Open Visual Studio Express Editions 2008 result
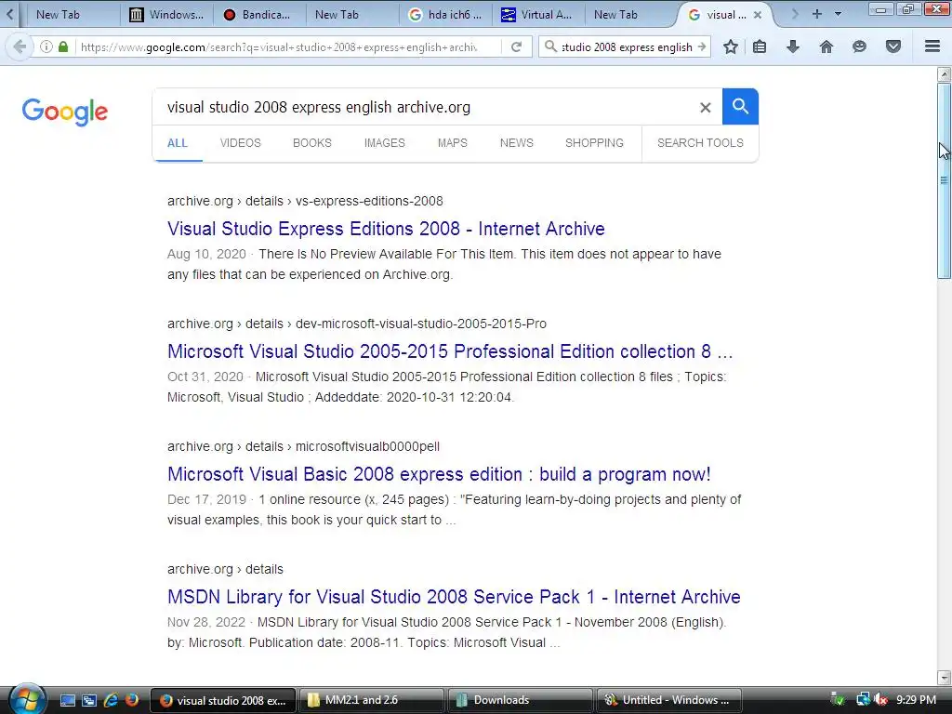 pos(386,229)
